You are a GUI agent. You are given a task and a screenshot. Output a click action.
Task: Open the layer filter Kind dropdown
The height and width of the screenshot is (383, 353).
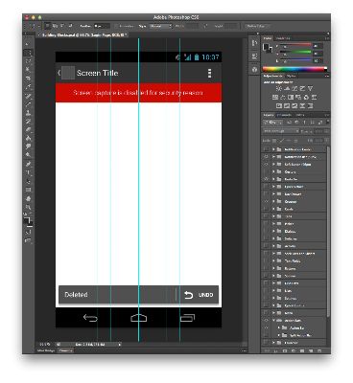272,123
